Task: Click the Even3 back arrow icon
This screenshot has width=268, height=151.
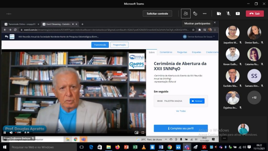Action: coord(7,37)
